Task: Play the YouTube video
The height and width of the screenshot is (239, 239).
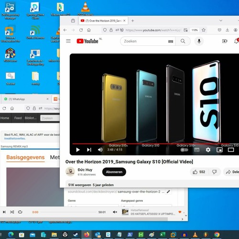Action: [x=78, y=150]
